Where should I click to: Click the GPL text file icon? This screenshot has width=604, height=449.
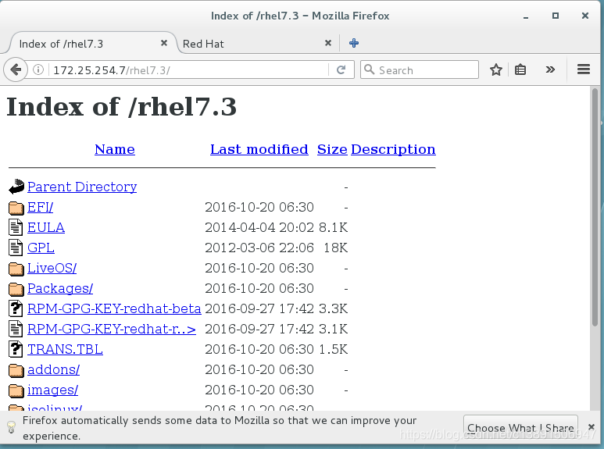[16, 248]
